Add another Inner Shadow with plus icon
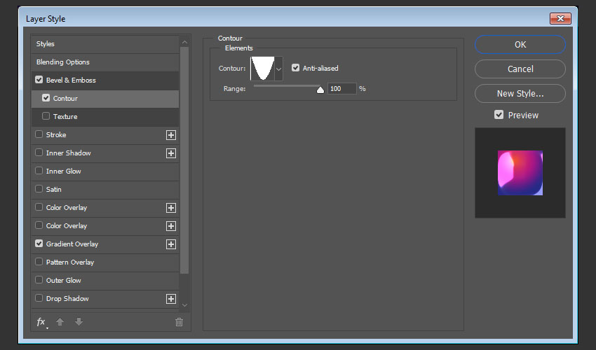596x350 pixels. 170,153
